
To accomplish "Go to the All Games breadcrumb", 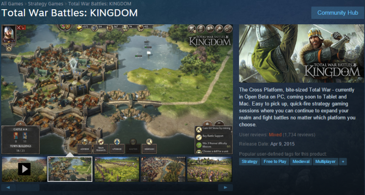I will [x=12, y=4].
